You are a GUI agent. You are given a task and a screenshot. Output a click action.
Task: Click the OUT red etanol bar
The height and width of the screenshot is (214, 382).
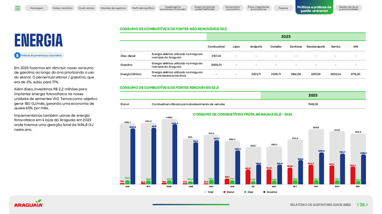coord(311,175)
